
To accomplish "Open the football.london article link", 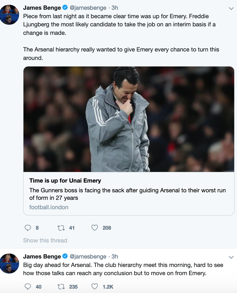I will [x=49, y=207].
